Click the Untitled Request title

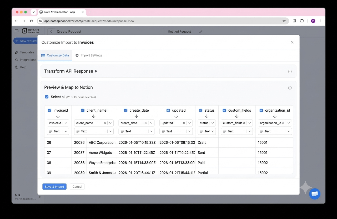179,32
